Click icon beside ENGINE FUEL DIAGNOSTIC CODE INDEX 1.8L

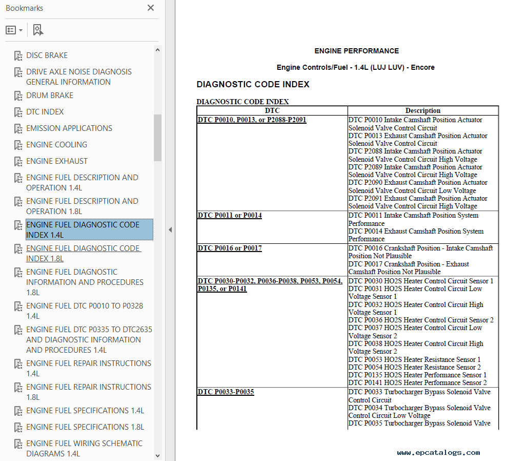18,249
